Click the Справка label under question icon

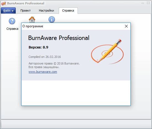coord(12,29)
